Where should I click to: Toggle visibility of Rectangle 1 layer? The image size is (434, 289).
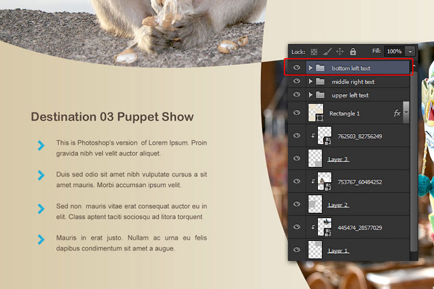coord(296,113)
